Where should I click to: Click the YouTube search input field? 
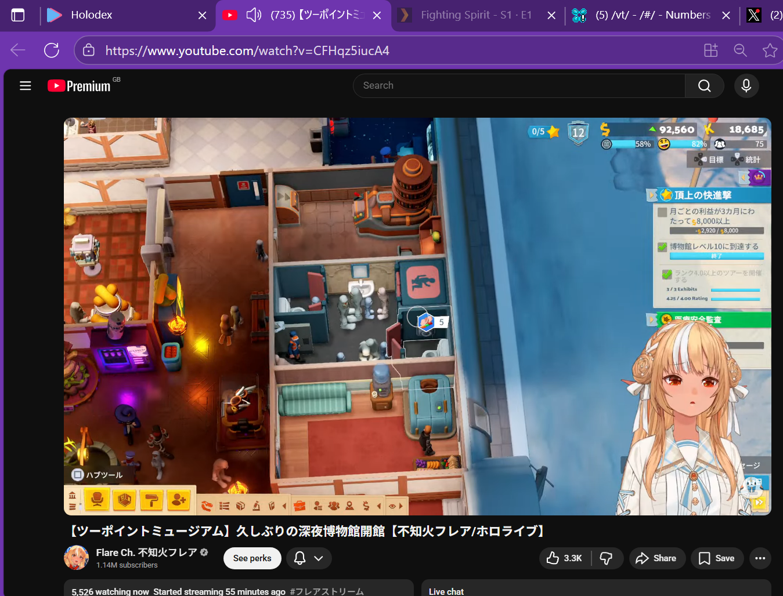point(519,86)
